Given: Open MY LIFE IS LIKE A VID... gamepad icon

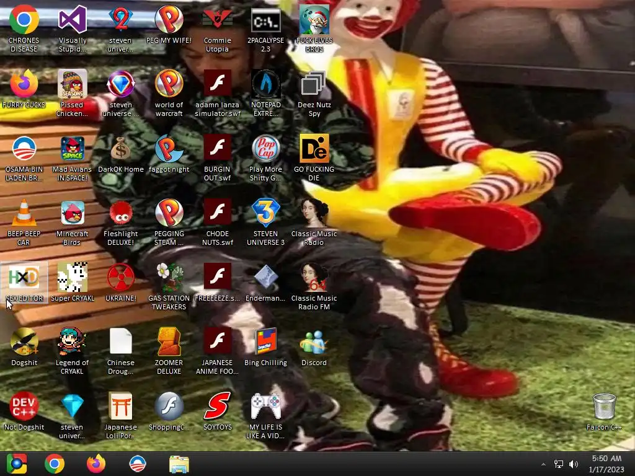Looking at the screenshot, I should coord(265,406).
